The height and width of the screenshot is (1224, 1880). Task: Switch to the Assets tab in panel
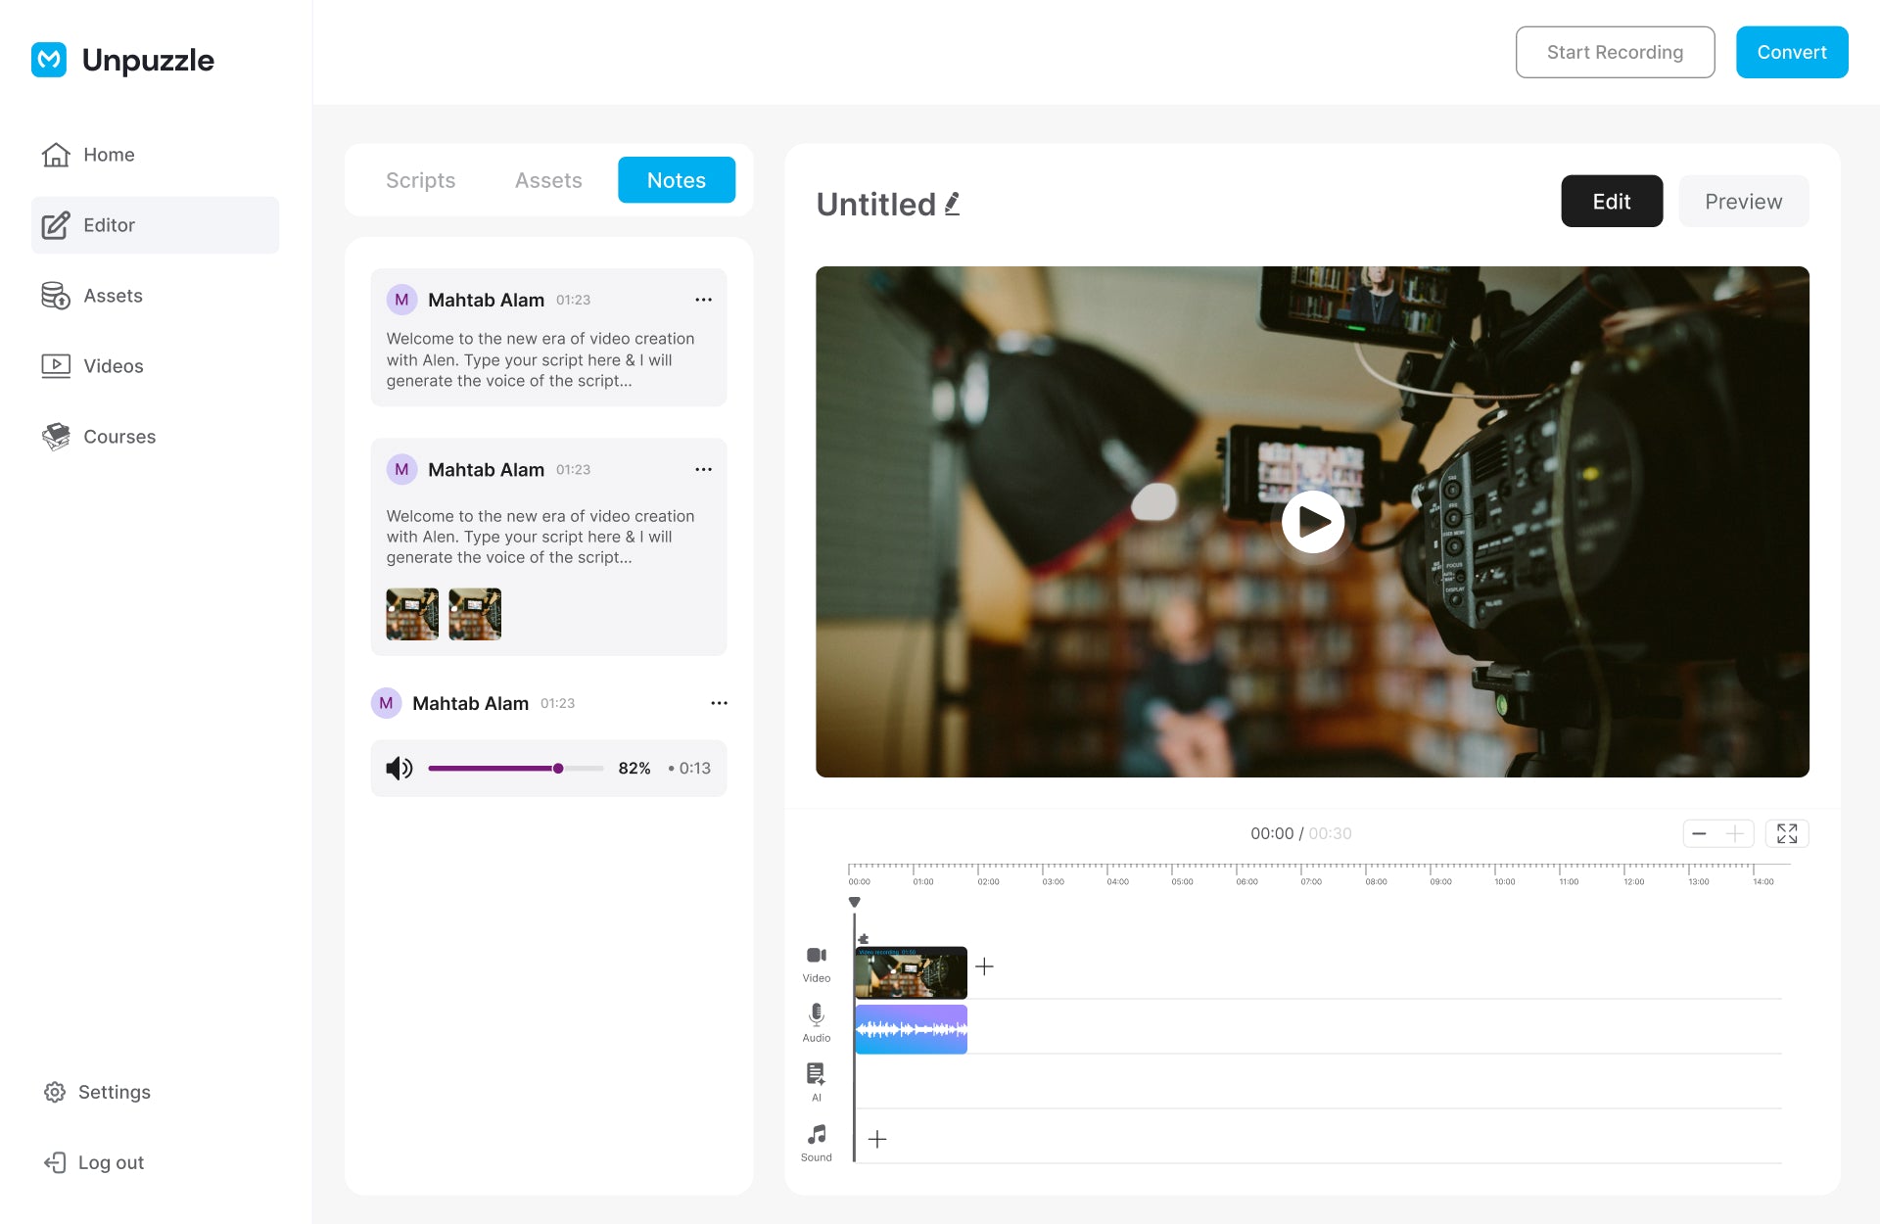548,180
